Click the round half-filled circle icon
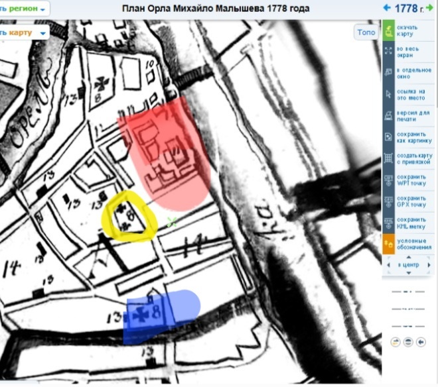 [408, 342]
